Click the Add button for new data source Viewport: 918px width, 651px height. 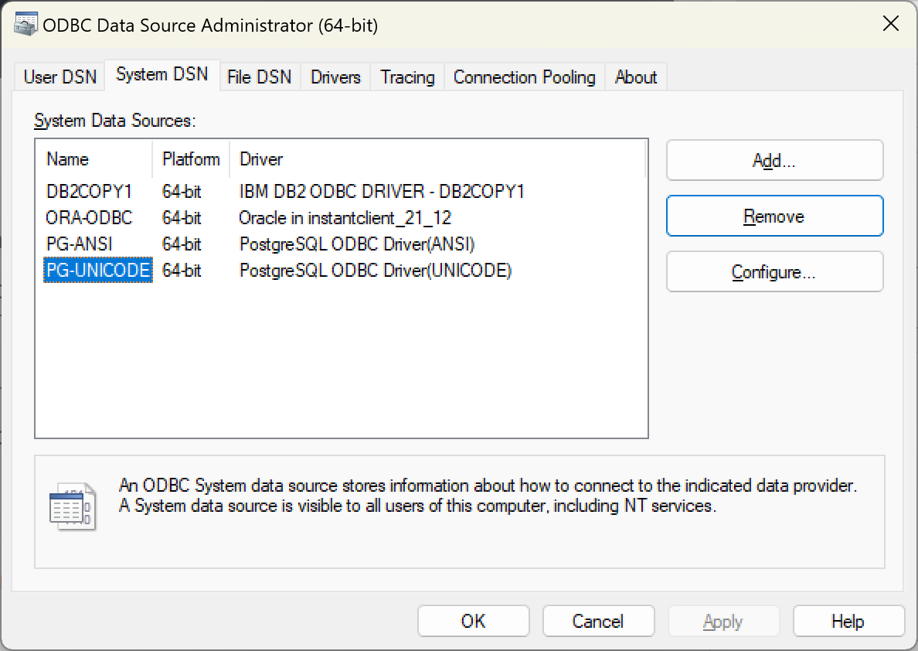pyautogui.click(x=774, y=160)
